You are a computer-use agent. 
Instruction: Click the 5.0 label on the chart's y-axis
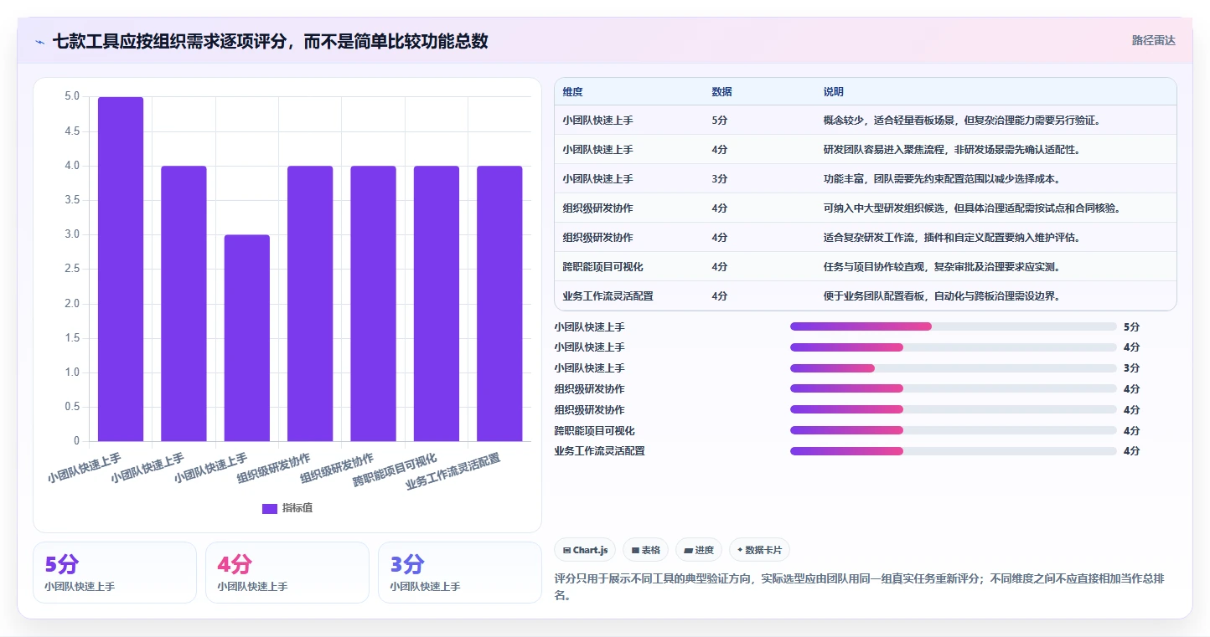[72, 96]
